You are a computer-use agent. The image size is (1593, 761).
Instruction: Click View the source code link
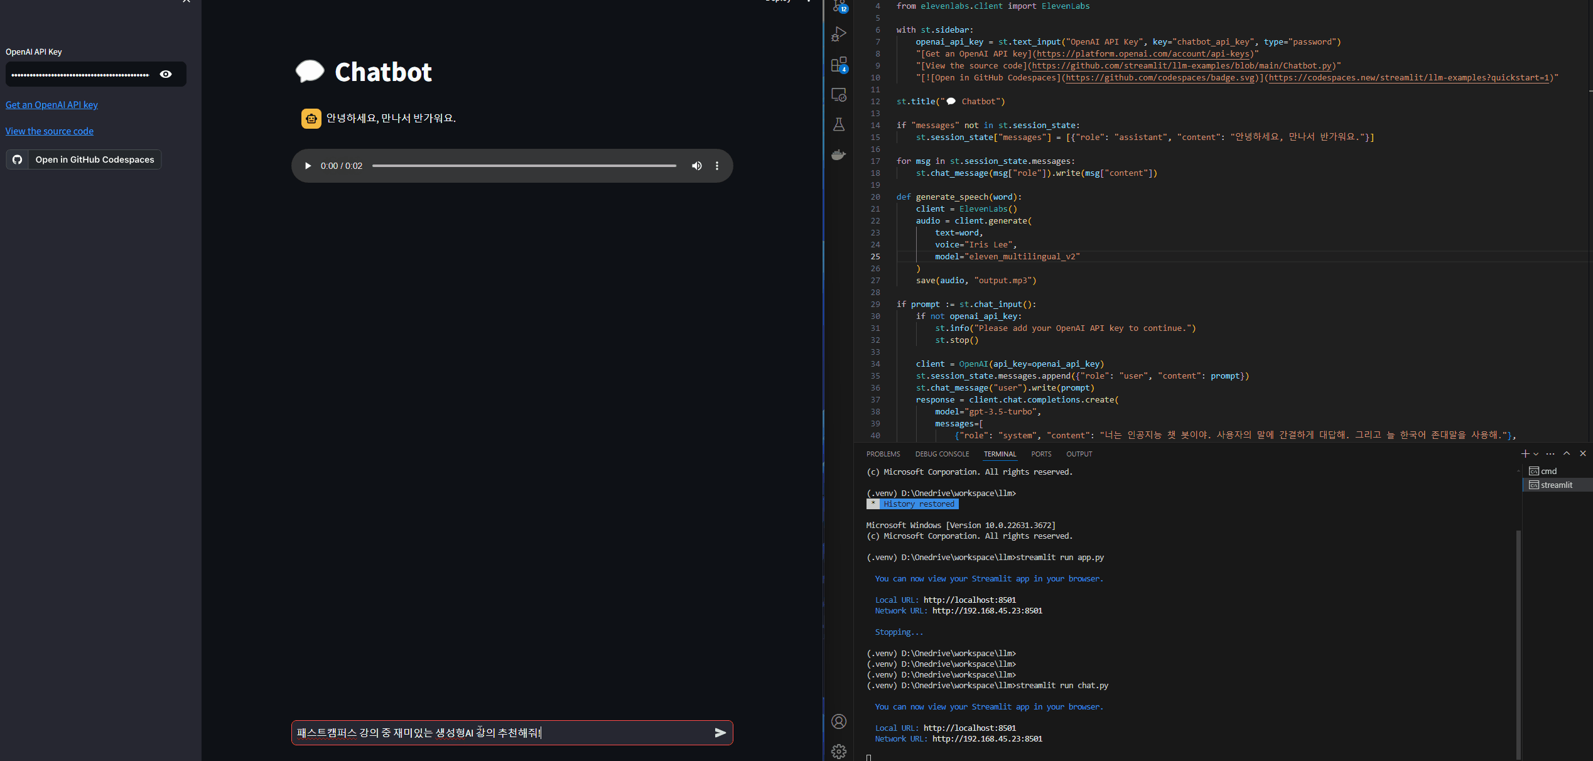(49, 130)
